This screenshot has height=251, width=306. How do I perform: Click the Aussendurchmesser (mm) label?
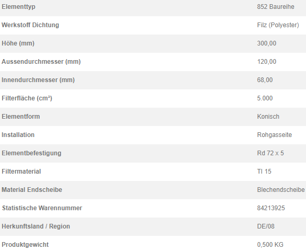point(41,62)
